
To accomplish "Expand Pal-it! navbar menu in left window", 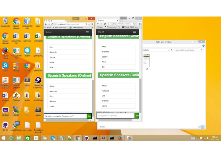I will 87,32.
